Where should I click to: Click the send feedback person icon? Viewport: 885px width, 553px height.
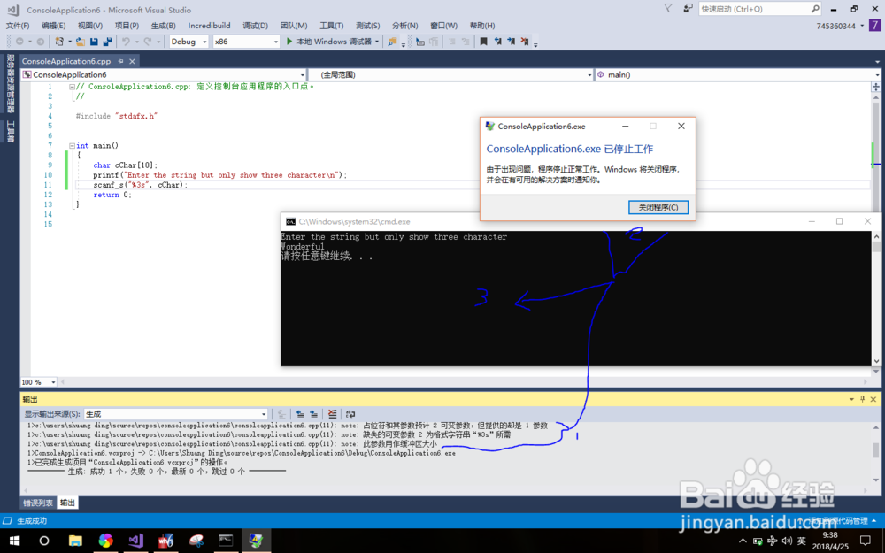pos(688,9)
